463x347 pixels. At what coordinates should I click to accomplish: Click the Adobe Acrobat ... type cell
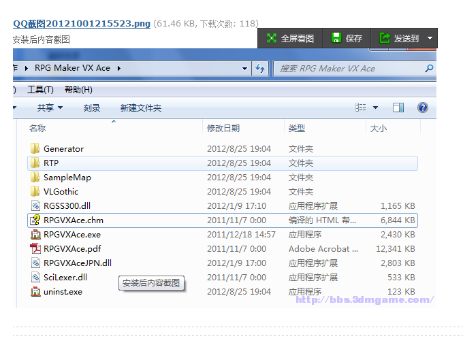[x=323, y=249]
